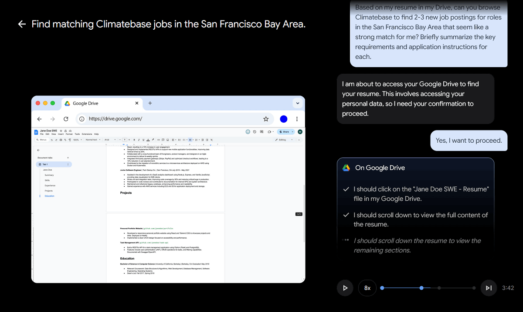
Task: Star the Jane Doe SWE document
Action: (x=61, y=130)
